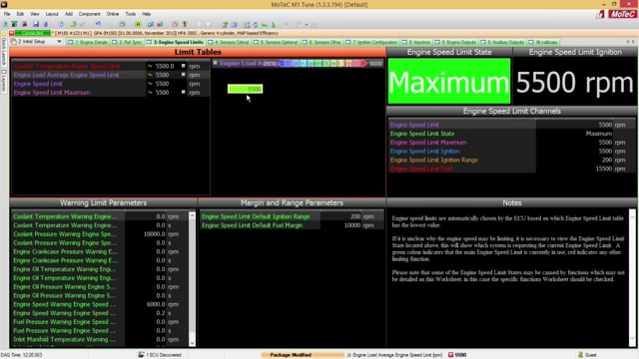Click ECU Discovered status bar entry
Screen dimensions: 639x359
pyautogui.click(x=160, y=355)
